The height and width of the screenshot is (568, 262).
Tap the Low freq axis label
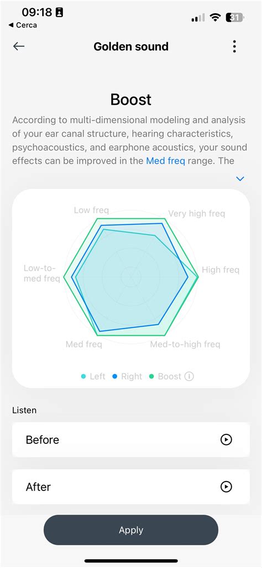[x=91, y=210]
